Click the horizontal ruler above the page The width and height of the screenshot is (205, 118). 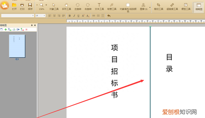tap(136, 21)
